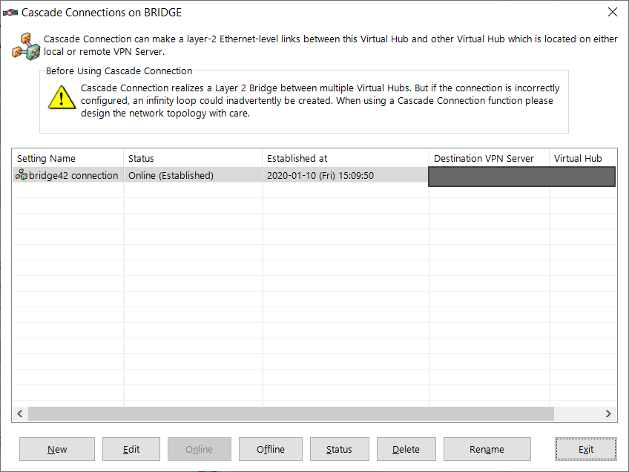Delete the selected cascade connection
The height and width of the screenshot is (472, 629).
pos(406,449)
